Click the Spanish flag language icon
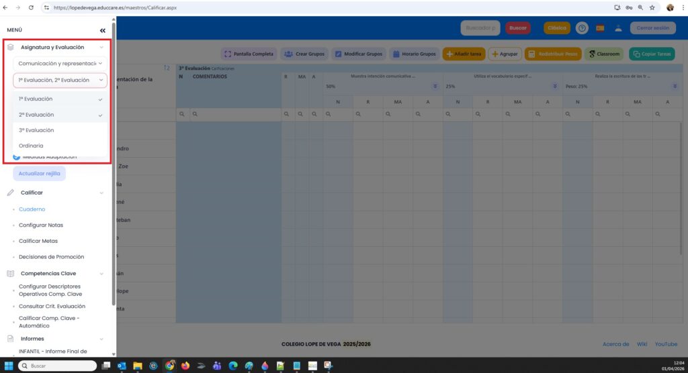Screen dimensions: 688x373 pyautogui.click(x=600, y=28)
